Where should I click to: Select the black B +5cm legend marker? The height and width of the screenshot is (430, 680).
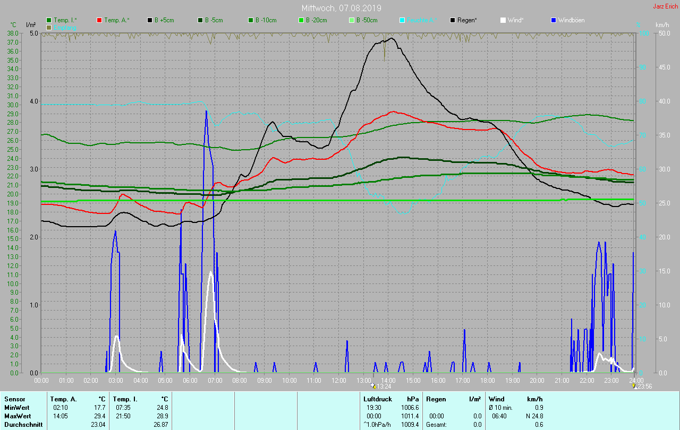150,20
